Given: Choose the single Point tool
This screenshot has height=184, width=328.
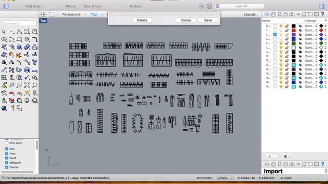Looking at the screenshot, I should [11, 32].
